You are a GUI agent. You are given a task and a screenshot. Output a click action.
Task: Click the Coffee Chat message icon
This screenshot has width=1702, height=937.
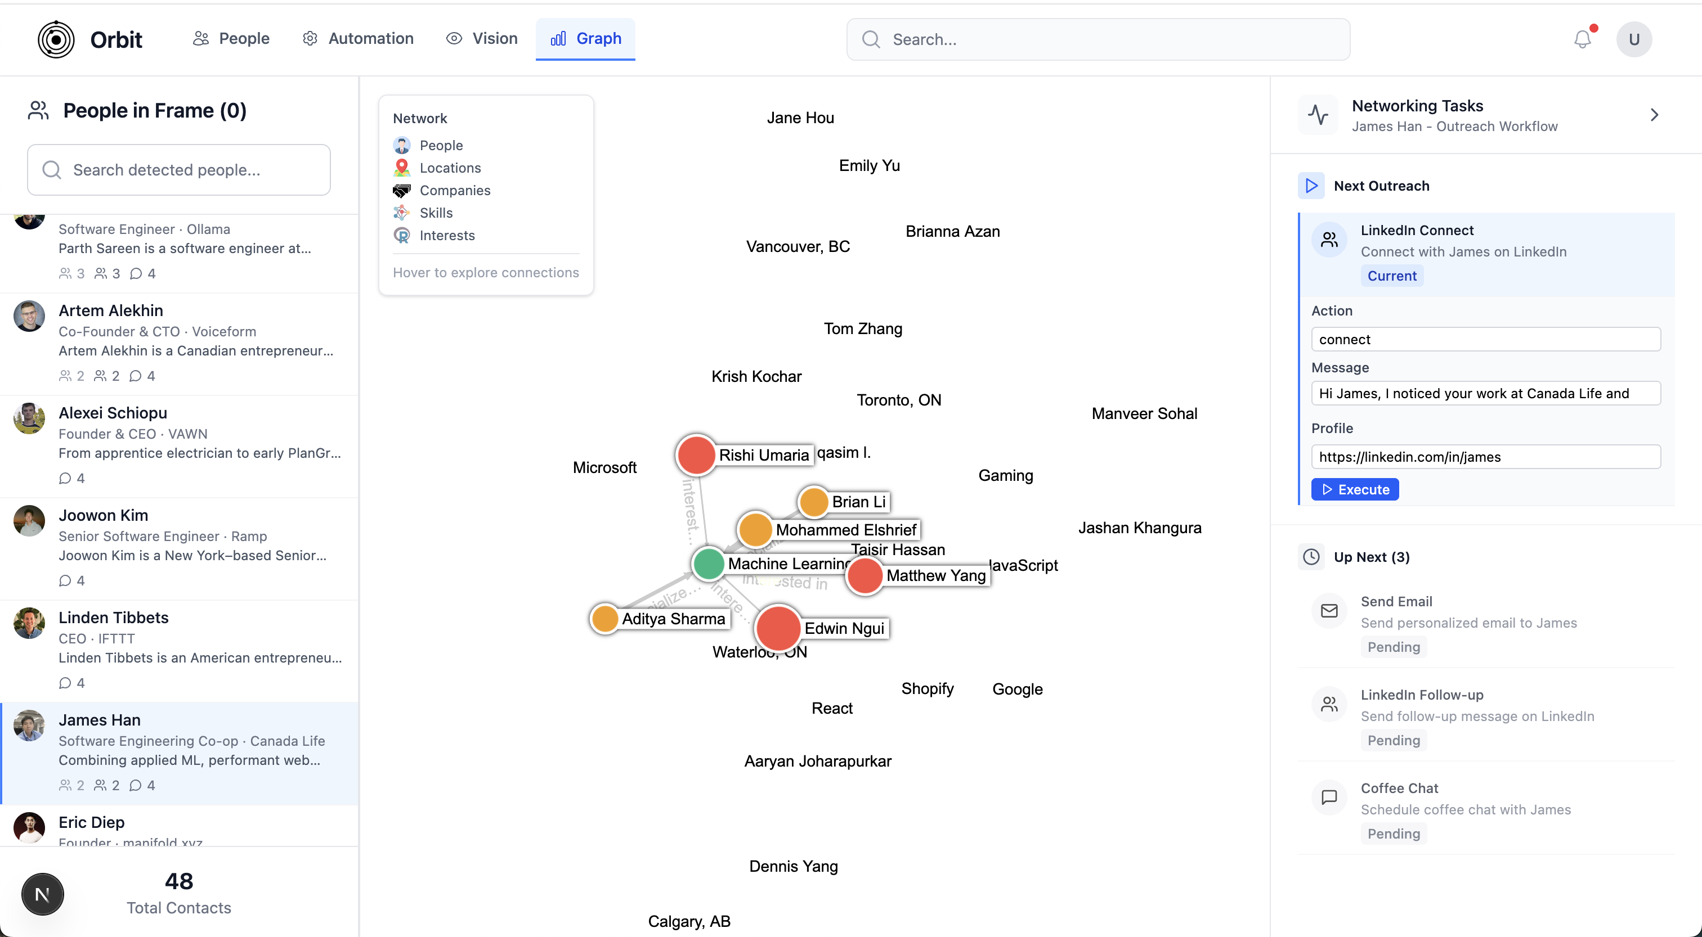[1329, 797]
